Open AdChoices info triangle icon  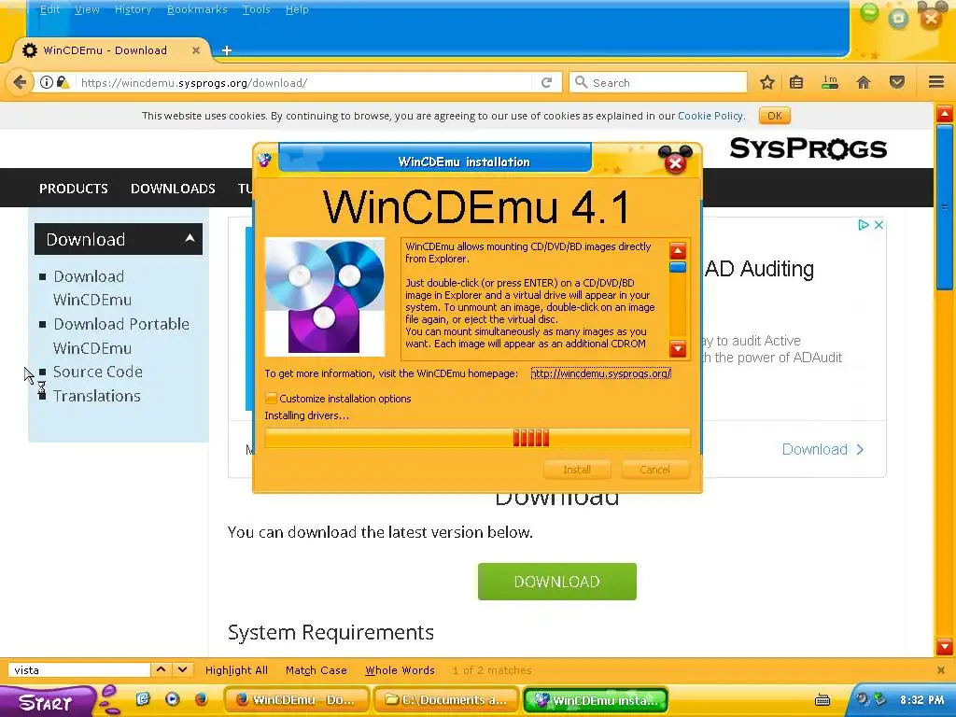click(864, 225)
